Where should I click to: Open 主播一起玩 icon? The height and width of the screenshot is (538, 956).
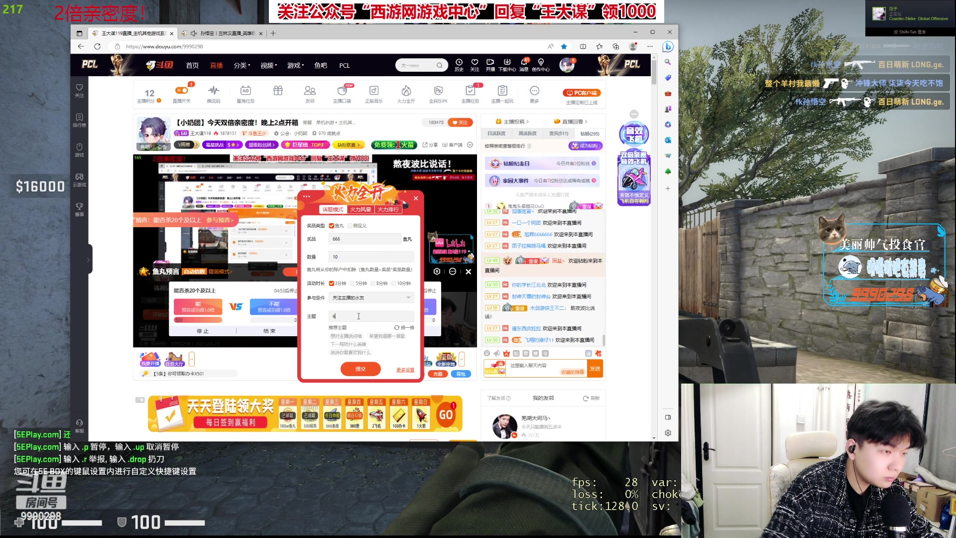click(x=502, y=91)
